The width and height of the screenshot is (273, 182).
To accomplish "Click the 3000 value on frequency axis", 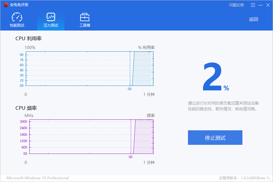I will pyautogui.click(x=23, y=122).
